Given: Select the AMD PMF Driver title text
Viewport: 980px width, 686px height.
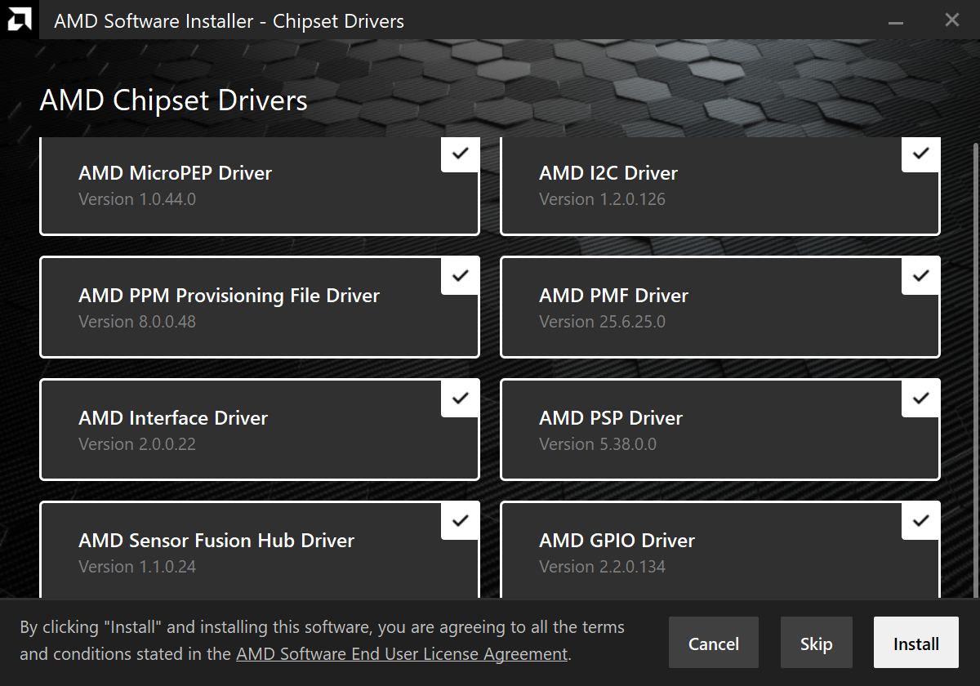Looking at the screenshot, I should coord(613,296).
